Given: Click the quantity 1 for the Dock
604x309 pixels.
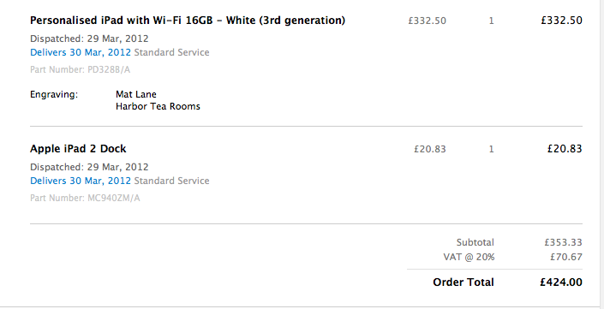Looking at the screenshot, I should click(491, 149).
